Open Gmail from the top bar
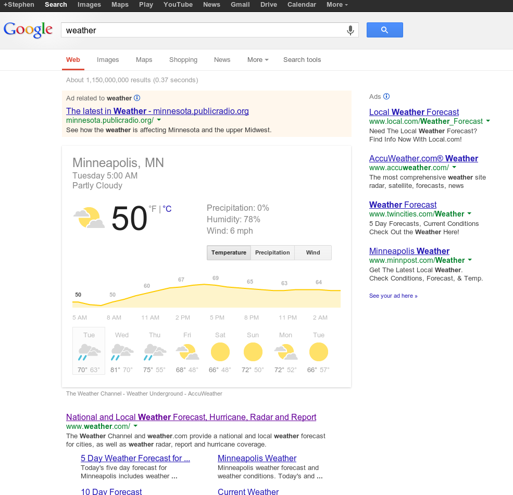 [240, 5]
